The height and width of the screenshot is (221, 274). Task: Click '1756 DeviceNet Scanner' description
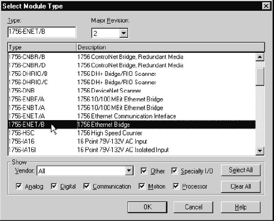click(109, 91)
